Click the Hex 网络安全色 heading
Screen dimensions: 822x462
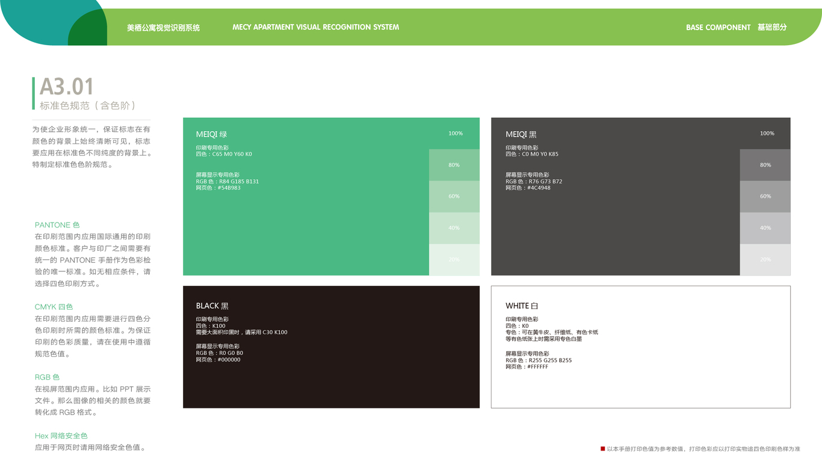61,436
